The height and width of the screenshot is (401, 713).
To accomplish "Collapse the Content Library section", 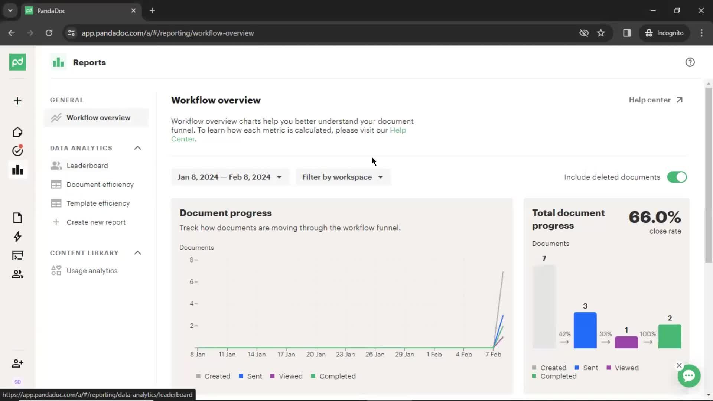I will 137,252.
